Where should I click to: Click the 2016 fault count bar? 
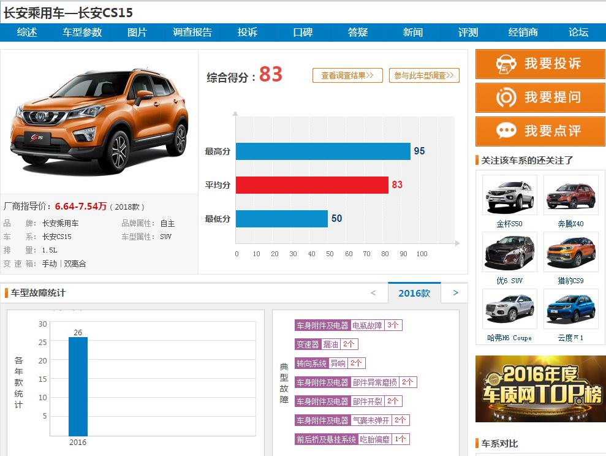tap(78, 387)
